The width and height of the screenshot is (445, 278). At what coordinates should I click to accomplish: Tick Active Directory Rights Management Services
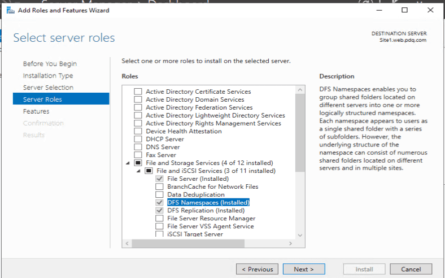138,123
